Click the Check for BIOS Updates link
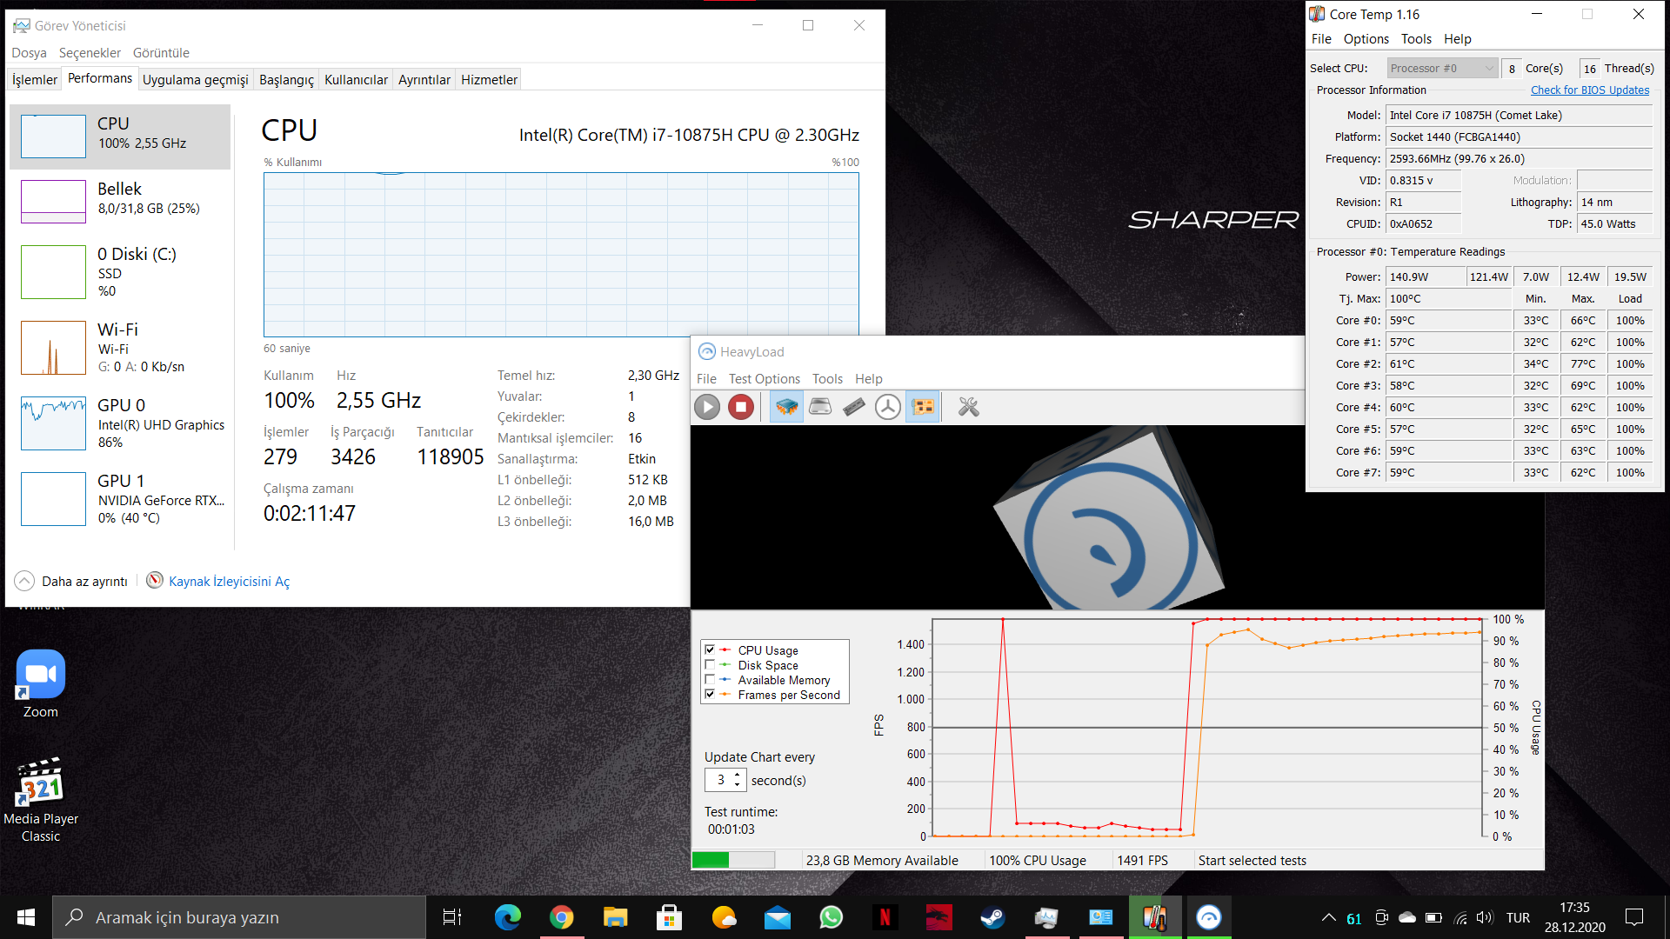The height and width of the screenshot is (939, 1670). point(1590,90)
